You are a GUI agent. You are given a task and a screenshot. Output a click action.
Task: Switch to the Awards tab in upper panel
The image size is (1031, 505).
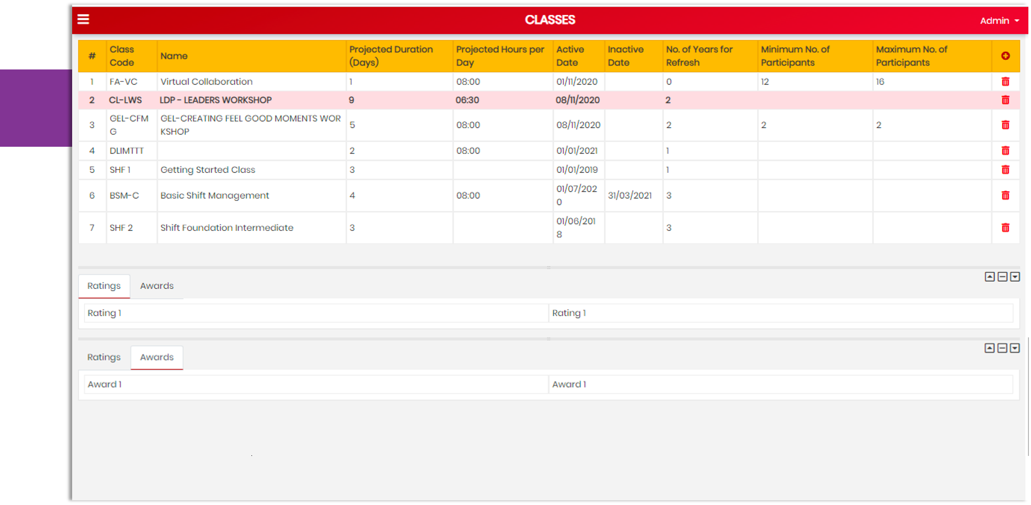[156, 286]
